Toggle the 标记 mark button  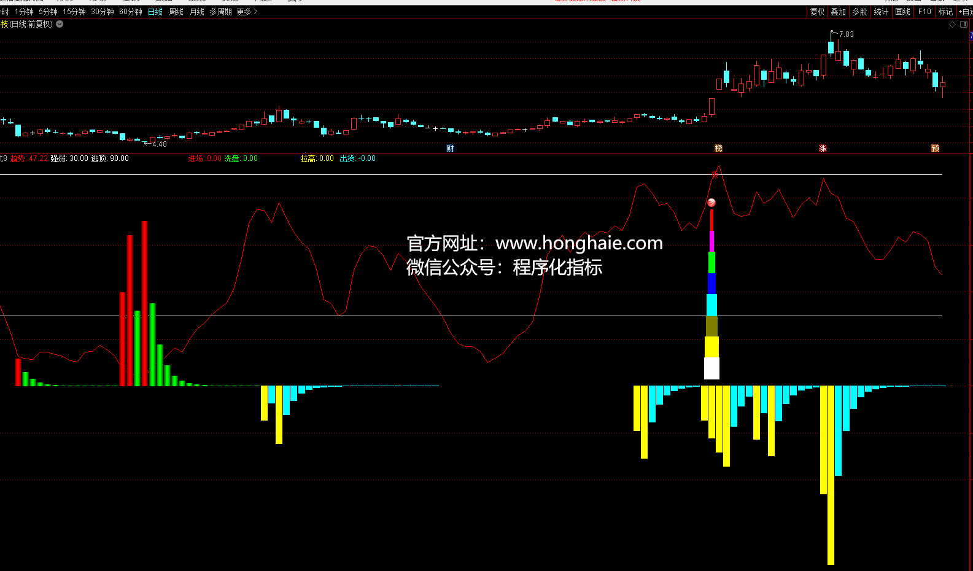coord(945,12)
